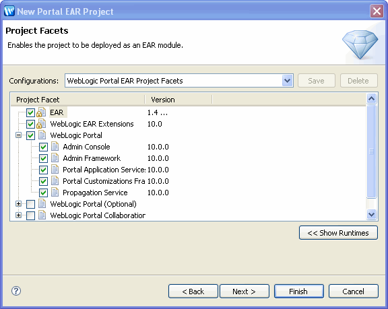Click the WebLogic Portal Collaboration document icon
Screen dimensions: 388x309
tap(42, 215)
